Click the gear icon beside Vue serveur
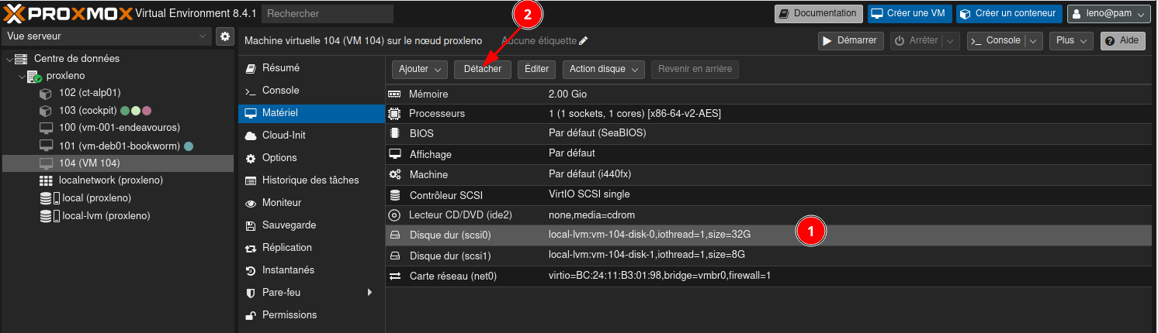 [x=225, y=36]
